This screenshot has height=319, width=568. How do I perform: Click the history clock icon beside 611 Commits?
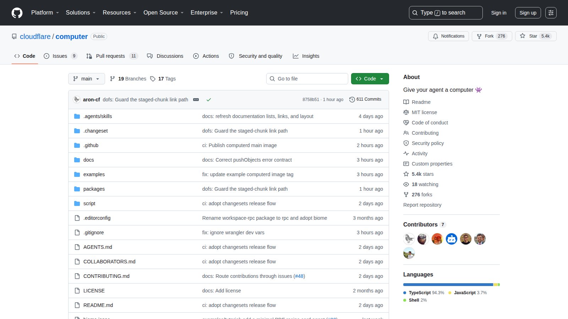pos(352,100)
